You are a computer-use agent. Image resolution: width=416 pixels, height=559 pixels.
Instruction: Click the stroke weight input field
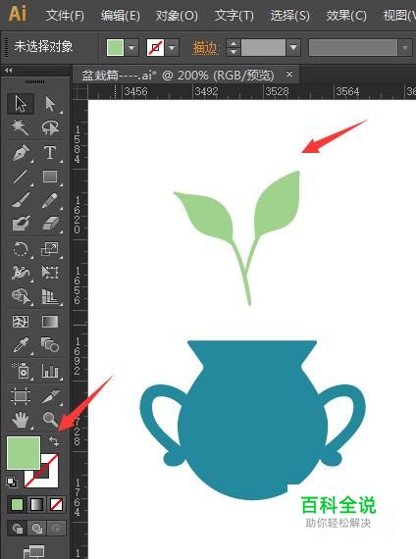click(263, 47)
